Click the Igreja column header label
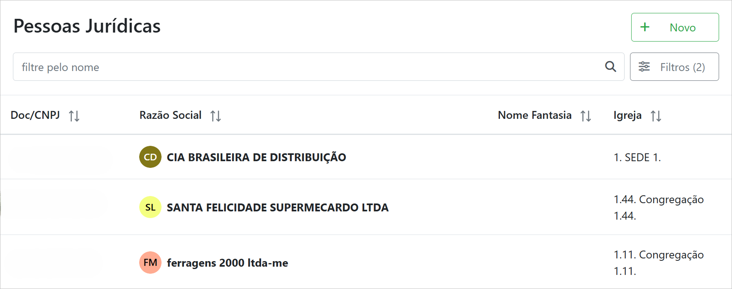 627,115
